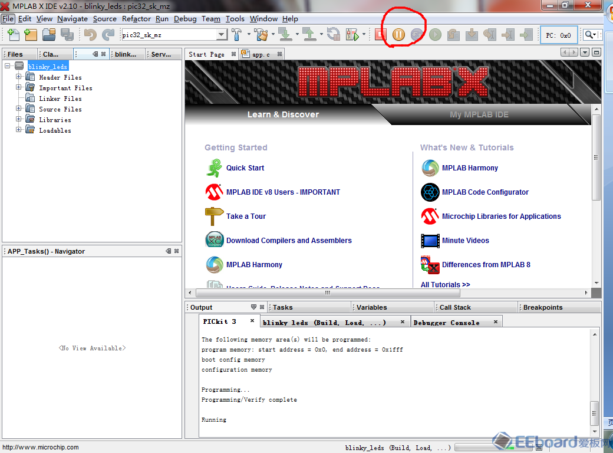Click the Hold in Reset icon

tap(334, 35)
